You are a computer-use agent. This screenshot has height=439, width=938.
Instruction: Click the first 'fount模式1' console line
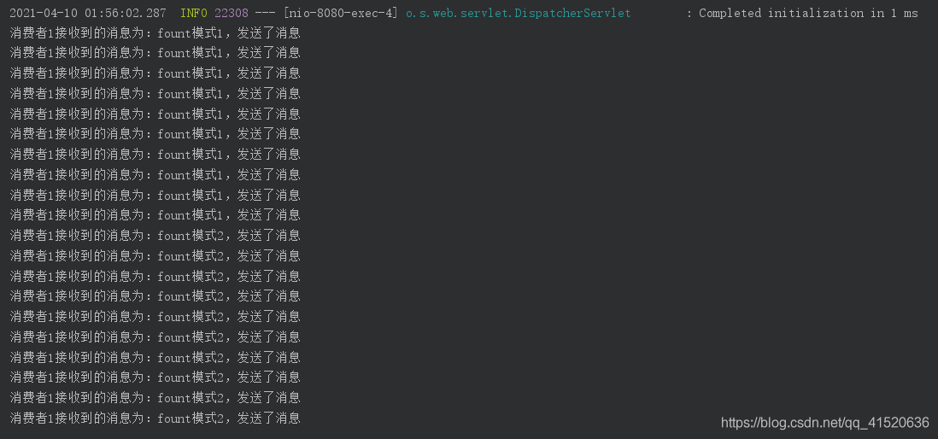(155, 33)
